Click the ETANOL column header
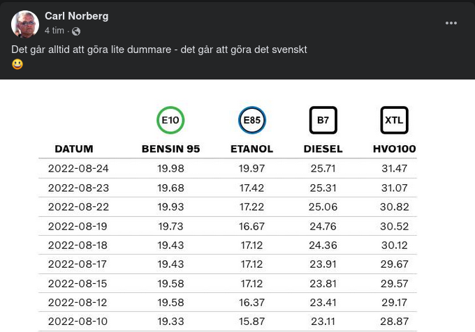 [251, 149]
